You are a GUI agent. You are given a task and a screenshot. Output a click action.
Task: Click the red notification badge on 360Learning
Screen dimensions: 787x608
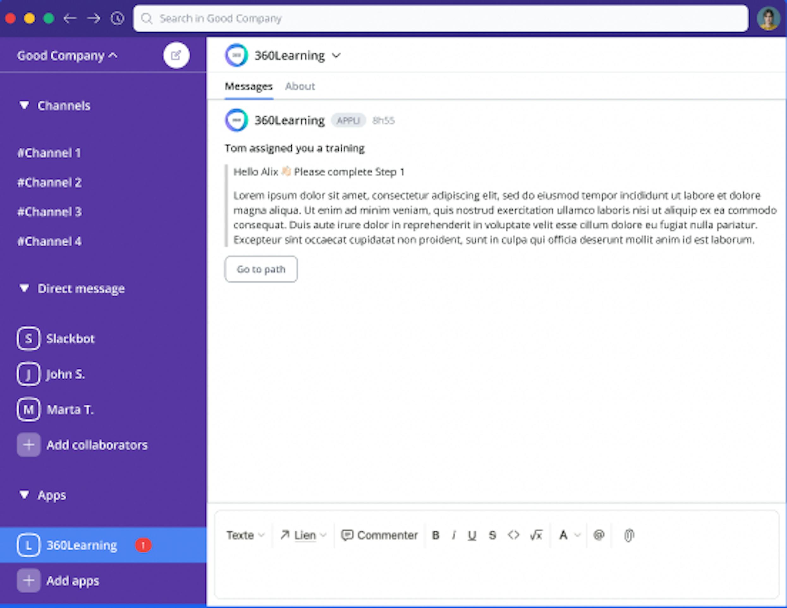click(143, 545)
